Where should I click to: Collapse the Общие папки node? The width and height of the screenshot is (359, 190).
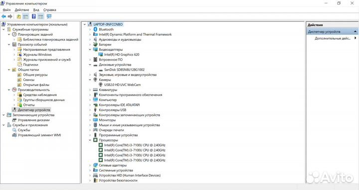click(9, 70)
